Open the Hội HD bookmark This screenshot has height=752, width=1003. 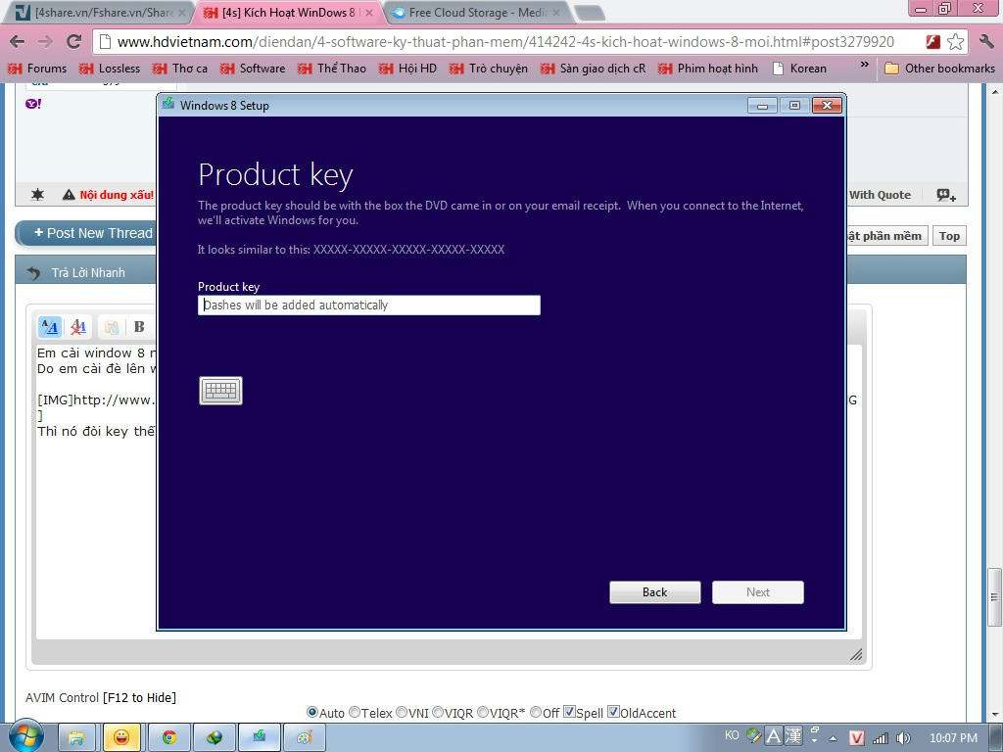(407, 69)
